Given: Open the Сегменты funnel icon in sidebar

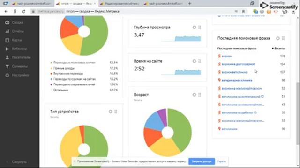Looking at the screenshot, I should (7, 66).
